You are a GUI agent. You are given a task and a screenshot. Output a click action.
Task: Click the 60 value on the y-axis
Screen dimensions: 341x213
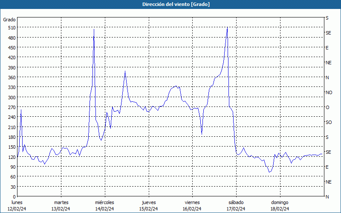pos(13,177)
